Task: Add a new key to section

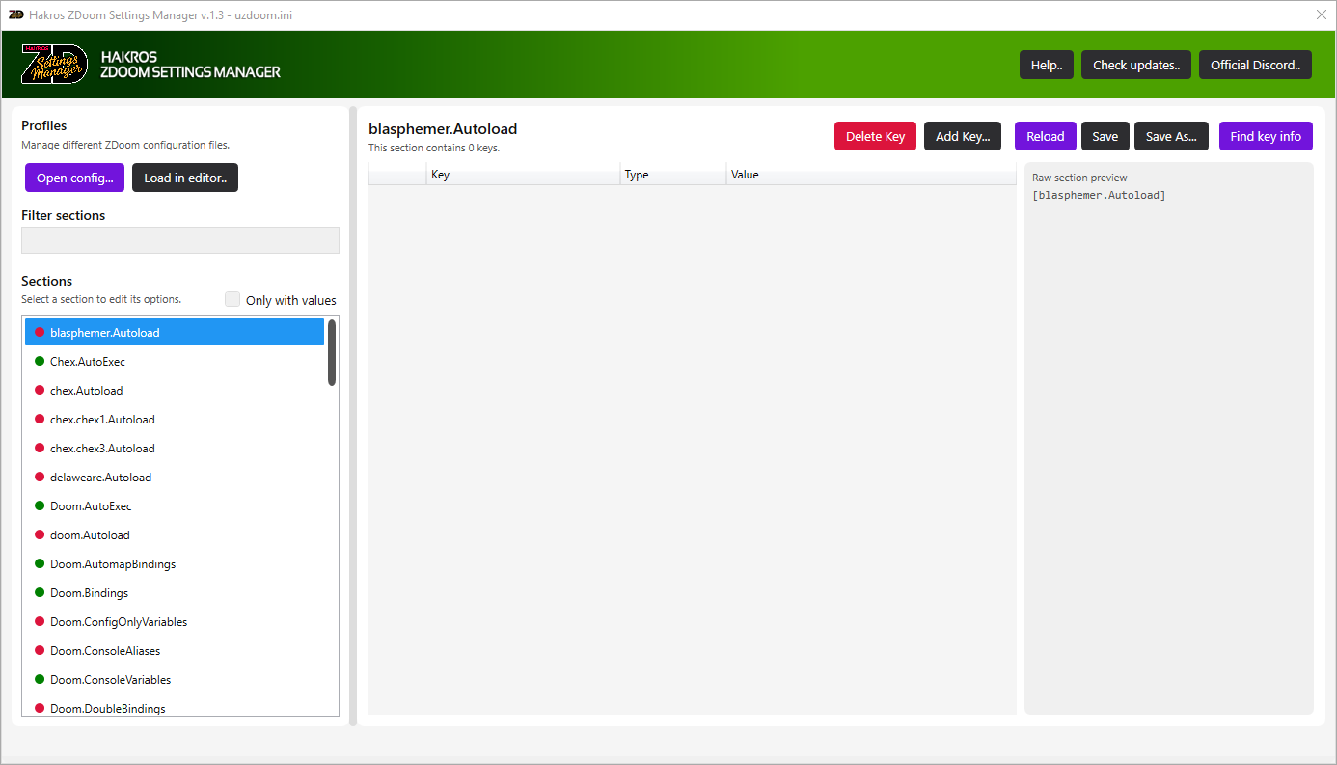Action: point(963,136)
